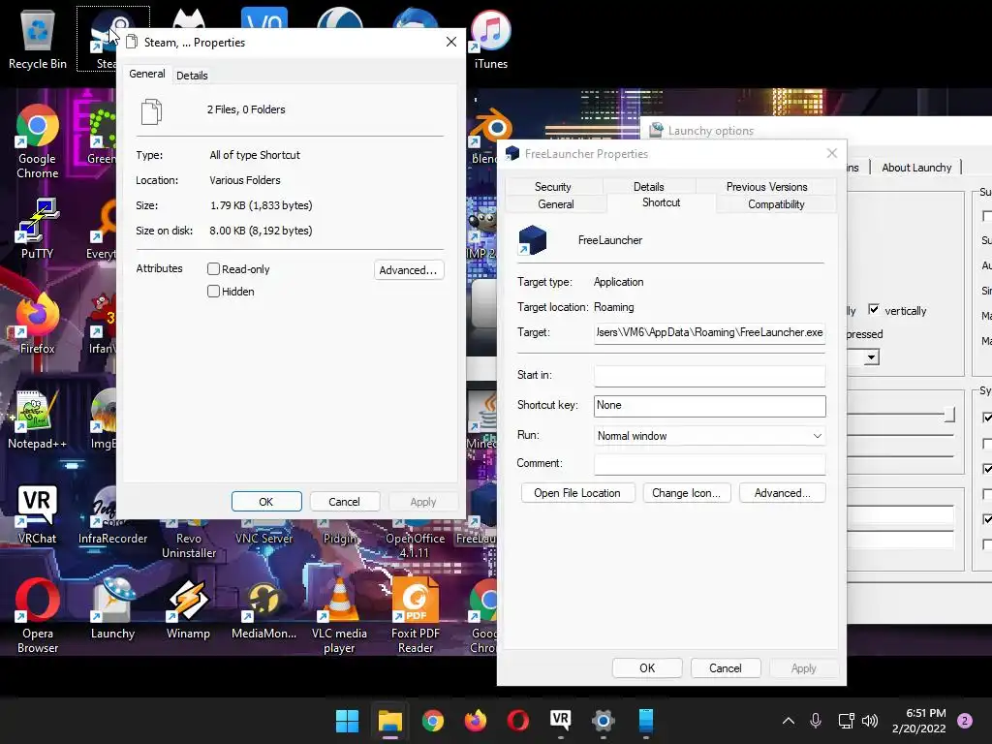Click OK in Steam Properties dialog
992x744 pixels.
[266, 502]
